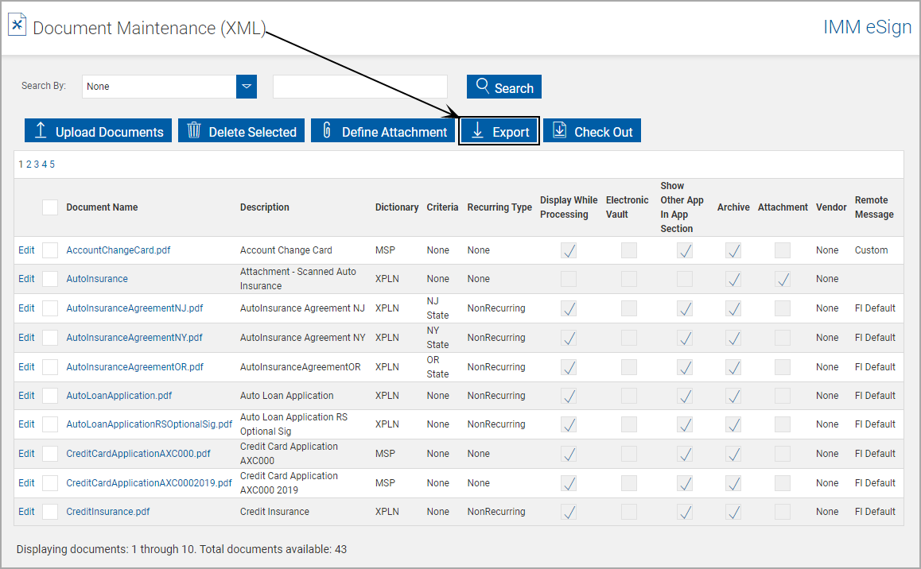Click the Recurring Type column header

(x=499, y=207)
